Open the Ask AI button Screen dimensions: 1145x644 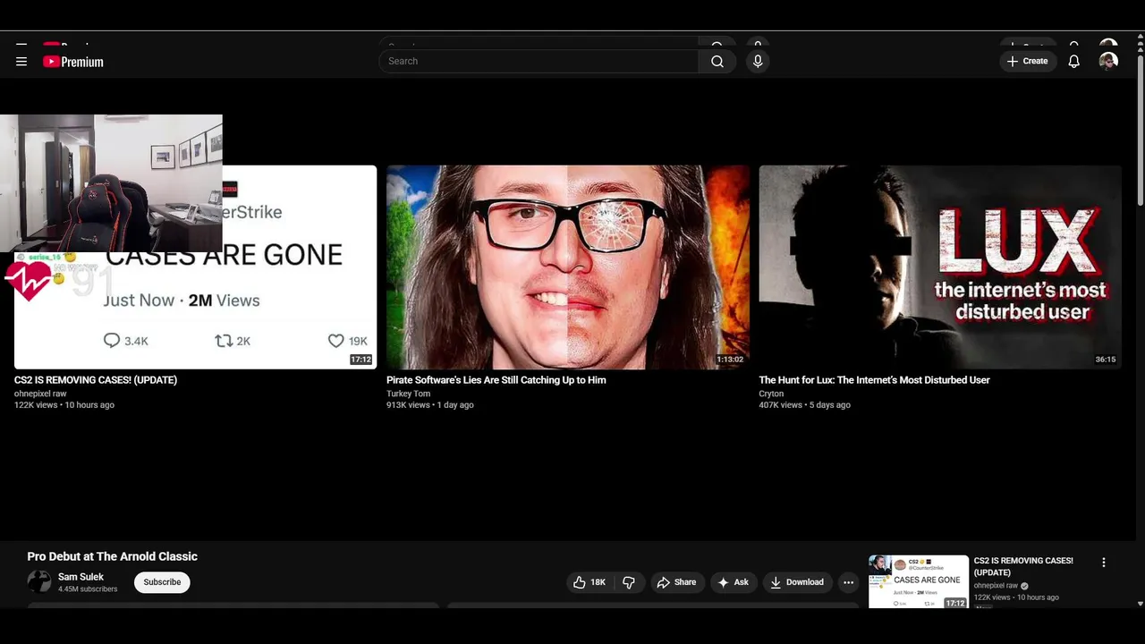[734, 582]
